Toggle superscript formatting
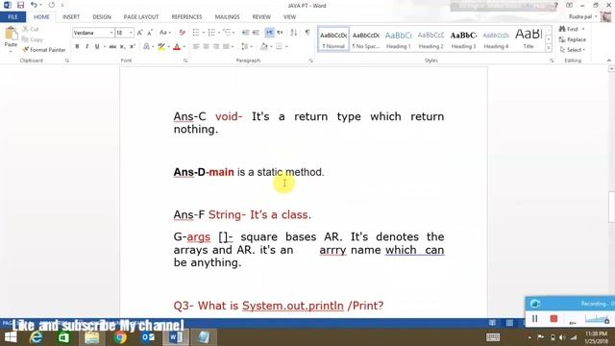Viewport: 615px width, 346px height. [x=133, y=47]
